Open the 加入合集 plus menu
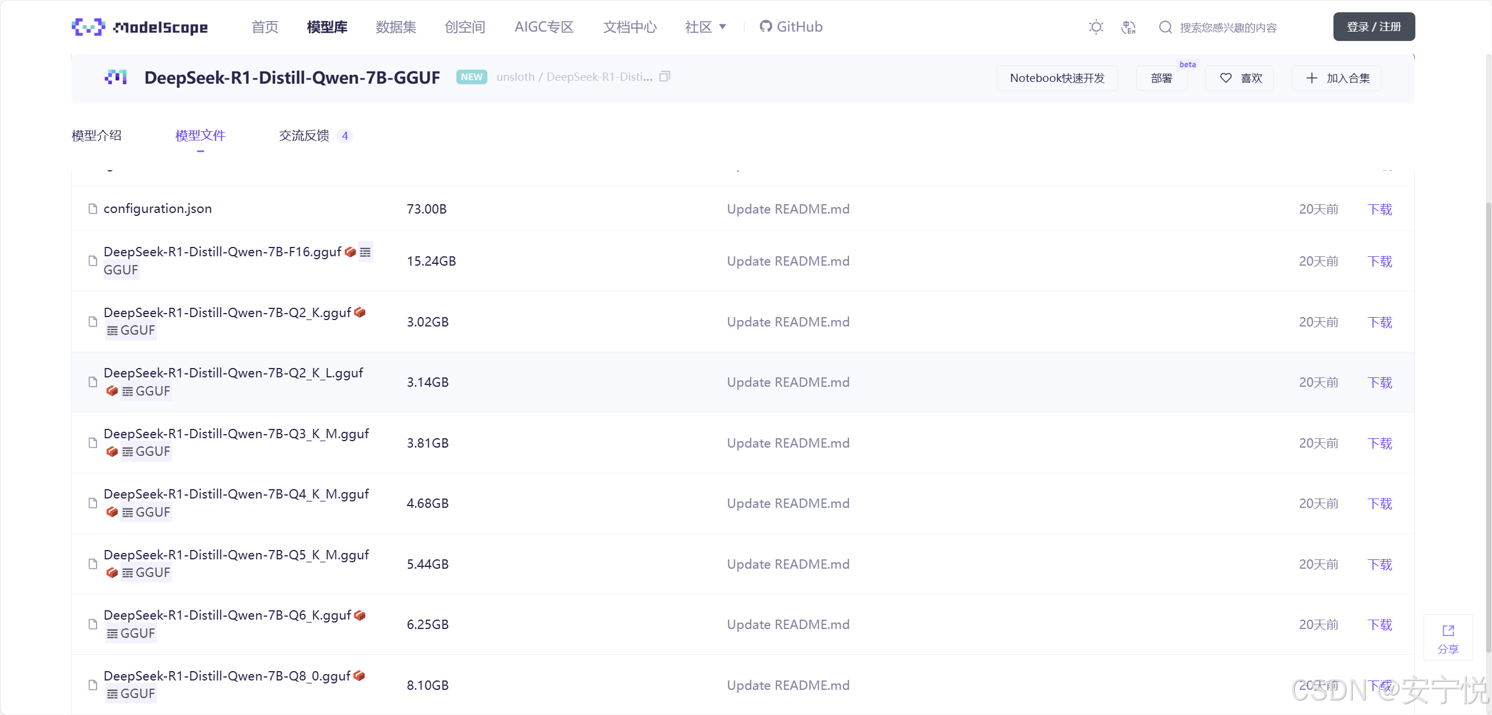1492x715 pixels. point(1337,78)
